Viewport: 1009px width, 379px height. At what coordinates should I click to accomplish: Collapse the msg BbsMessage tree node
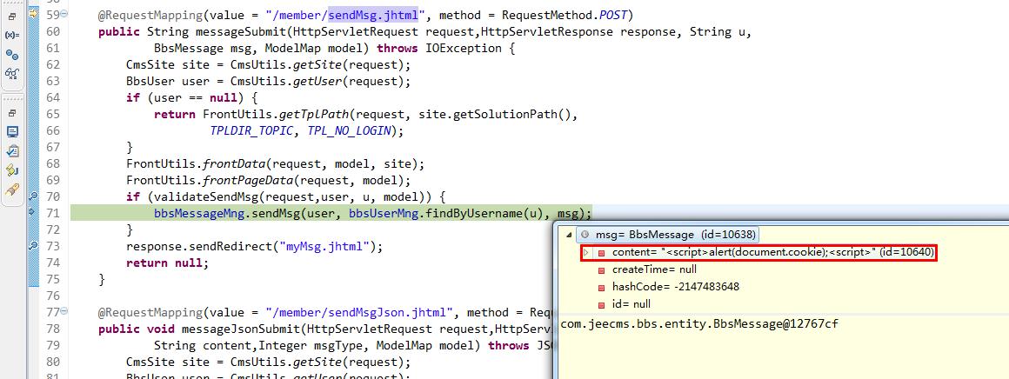tap(568, 235)
